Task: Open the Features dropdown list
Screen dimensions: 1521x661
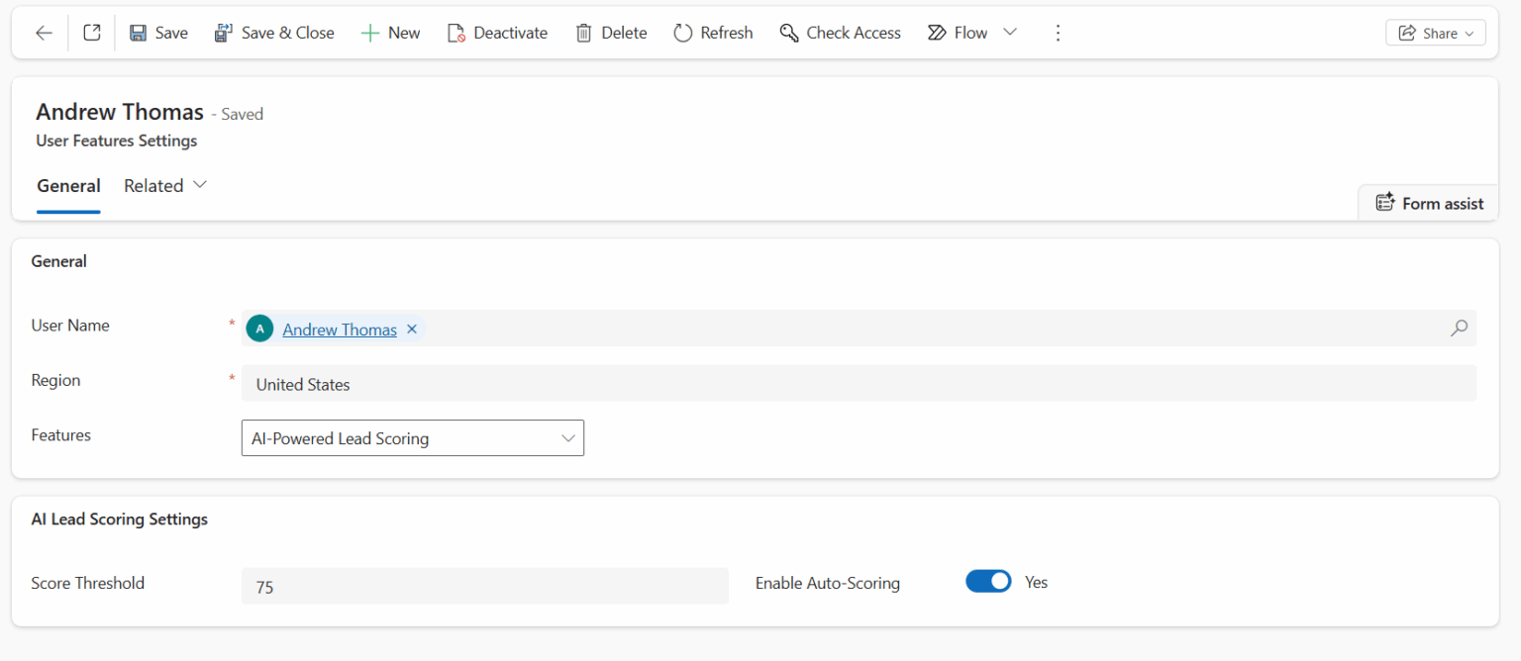Action: pos(413,438)
